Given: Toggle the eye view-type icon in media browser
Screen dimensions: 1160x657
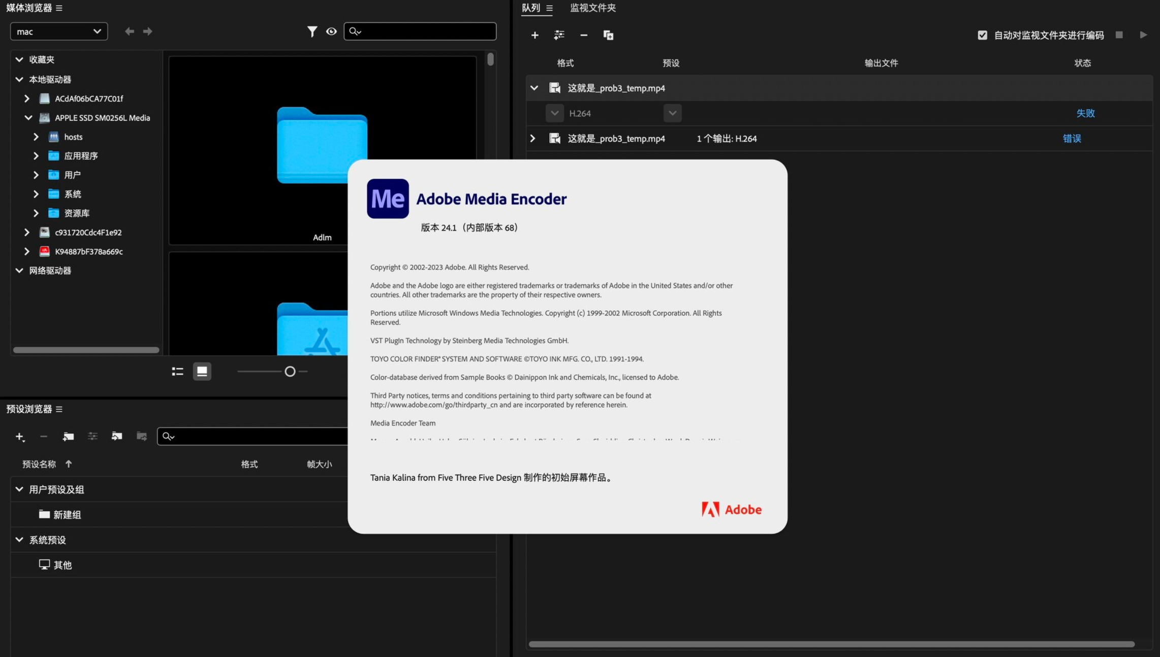Looking at the screenshot, I should coord(331,31).
